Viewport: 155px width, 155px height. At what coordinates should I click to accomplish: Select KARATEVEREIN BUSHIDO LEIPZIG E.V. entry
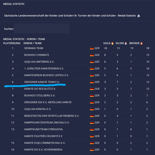(46, 75)
